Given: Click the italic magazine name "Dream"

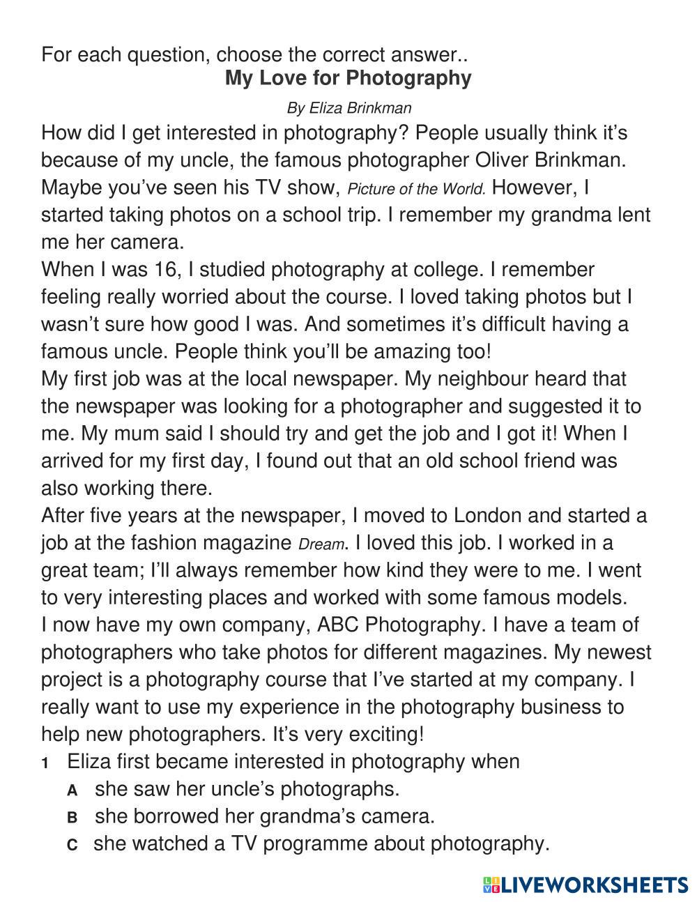Looking at the screenshot, I should [x=321, y=544].
